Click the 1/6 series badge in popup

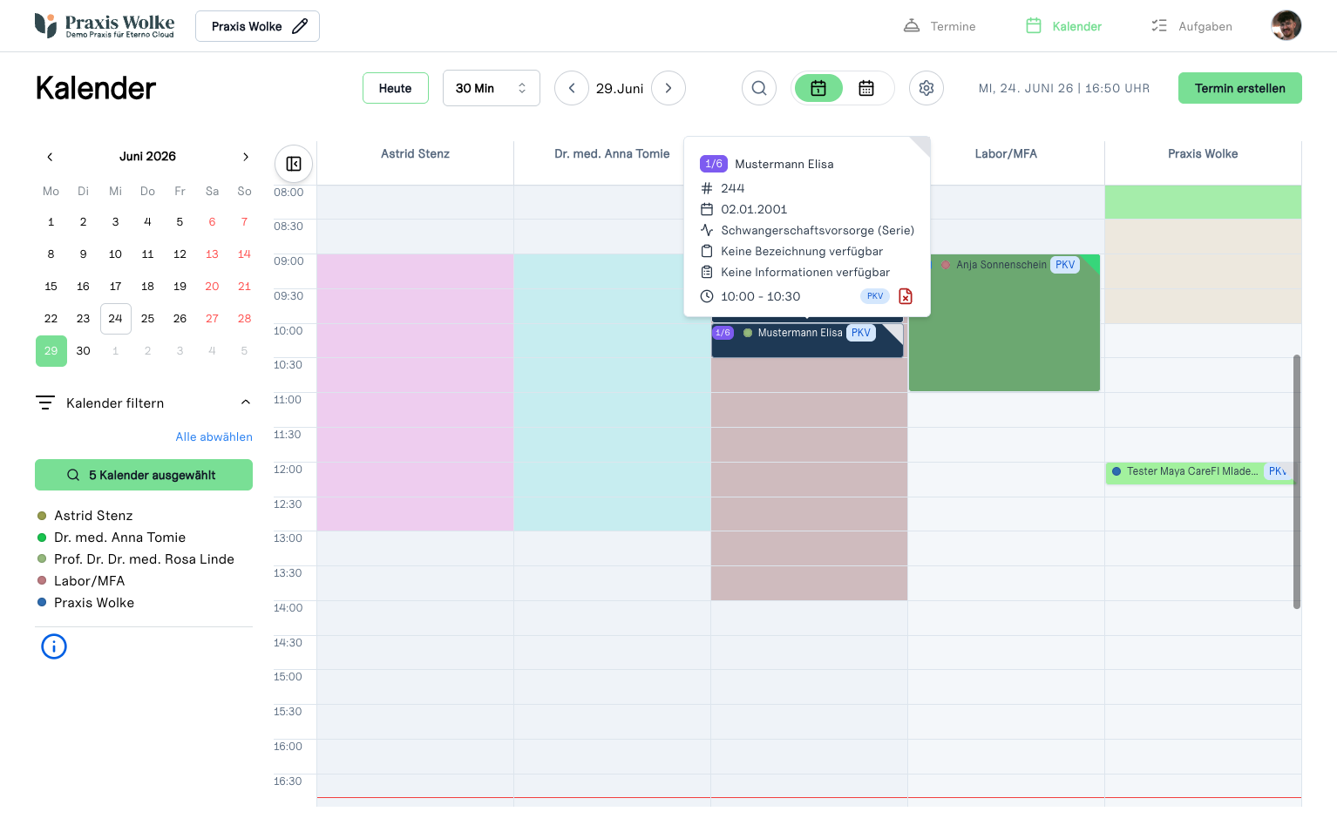[x=714, y=164]
